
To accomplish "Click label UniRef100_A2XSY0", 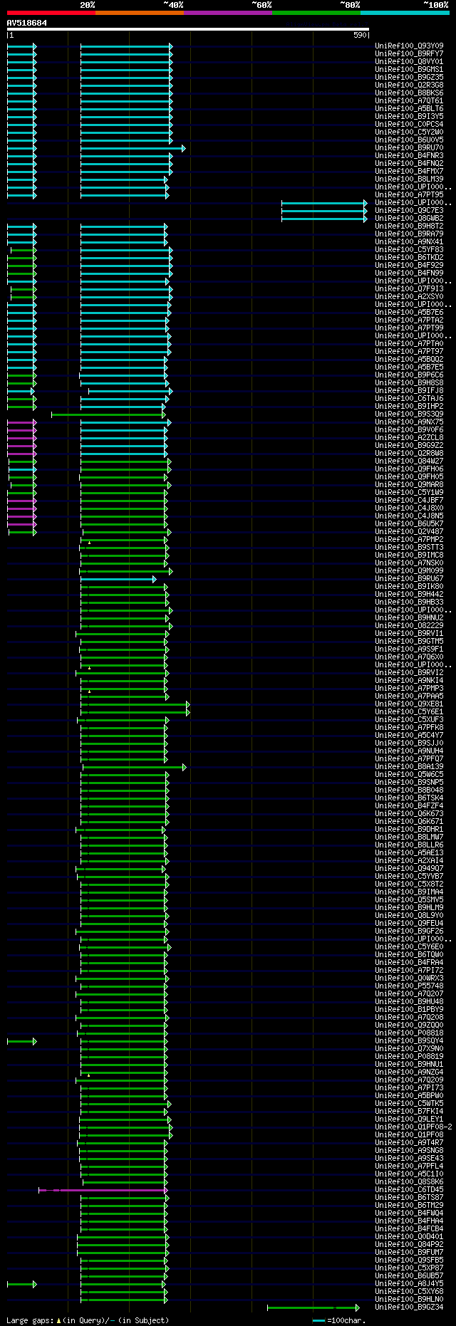I will tap(409, 297).
